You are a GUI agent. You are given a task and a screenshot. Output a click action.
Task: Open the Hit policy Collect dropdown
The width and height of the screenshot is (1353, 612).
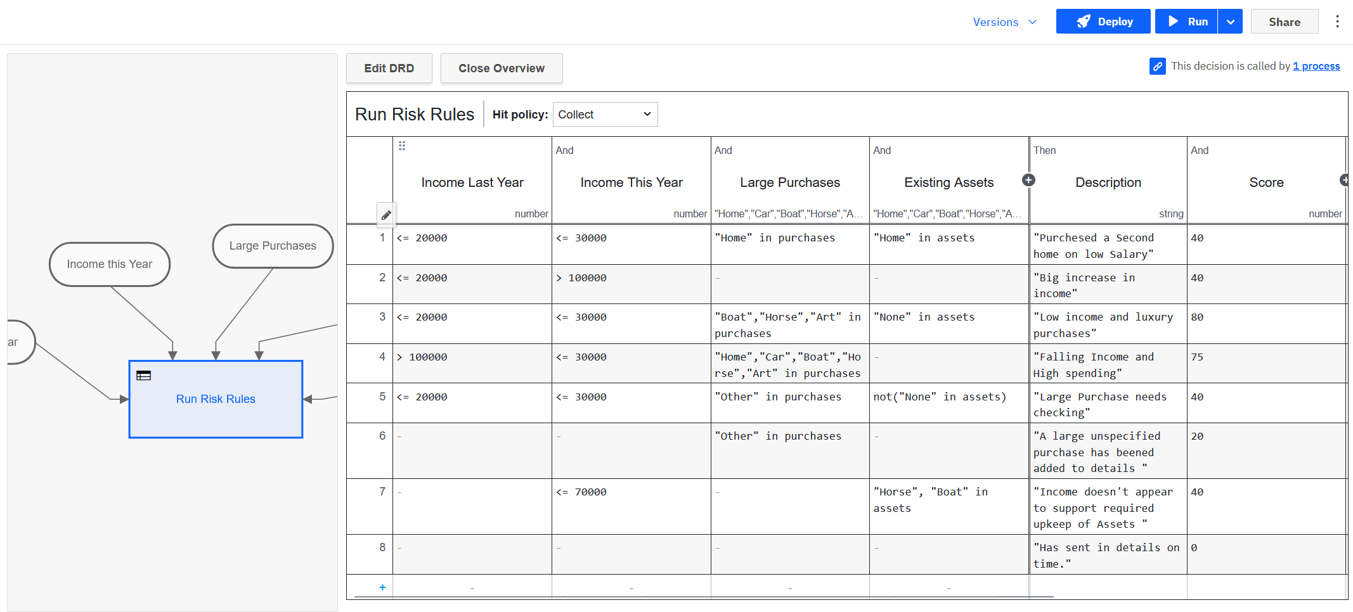tap(605, 115)
